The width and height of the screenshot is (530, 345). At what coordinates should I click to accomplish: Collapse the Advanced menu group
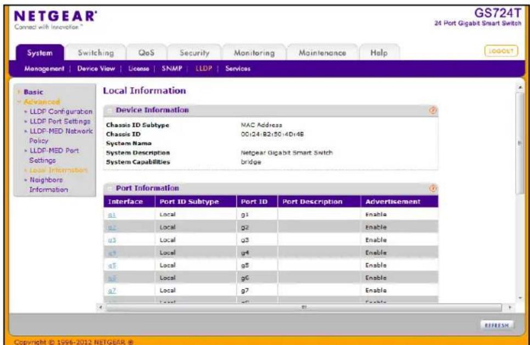tap(41, 101)
